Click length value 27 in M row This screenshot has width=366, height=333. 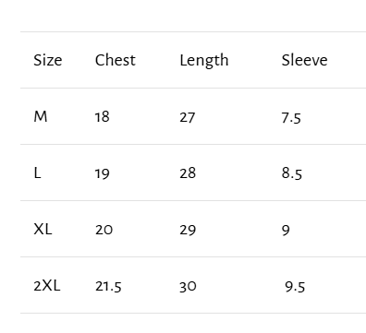pyautogui.click(x=188, y=117)
